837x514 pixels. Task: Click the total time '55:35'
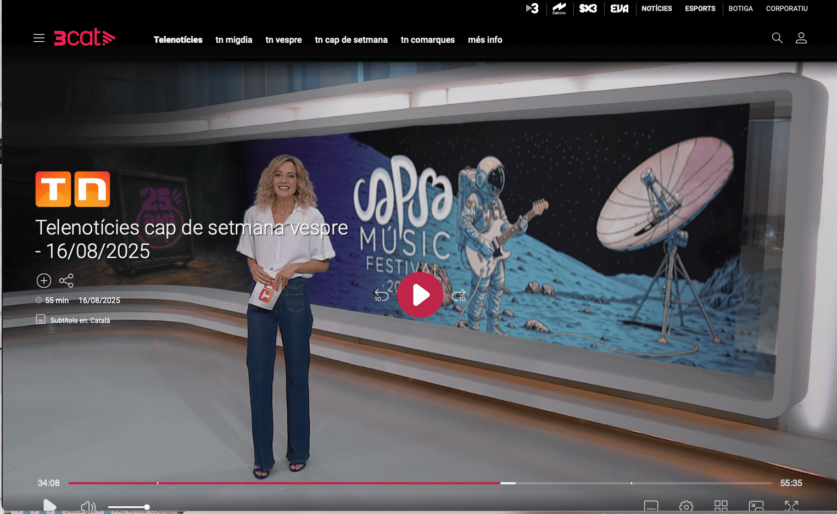pos(791,483)
